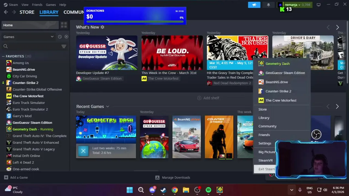The image size is (349, 196).
Task: Open the View menu
Action: pos(25,5)
